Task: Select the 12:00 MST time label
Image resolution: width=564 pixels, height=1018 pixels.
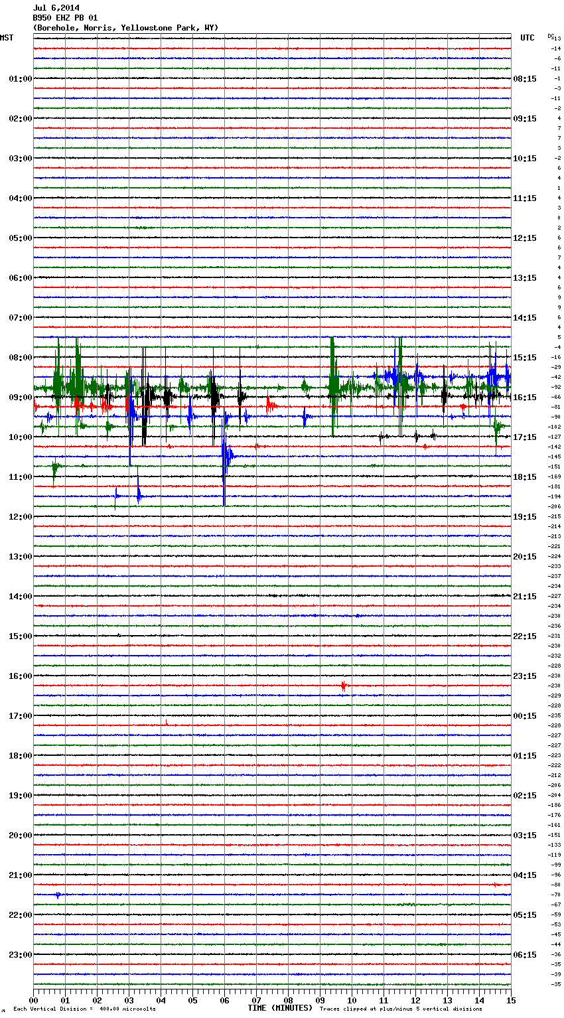Action: click(x=20, y=517)
